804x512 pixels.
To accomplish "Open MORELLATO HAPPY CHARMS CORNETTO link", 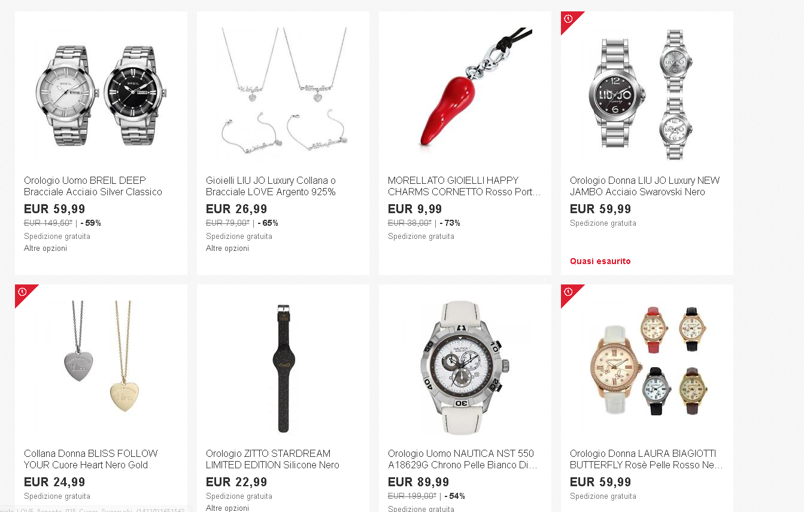I will click(x=465, y=186).
